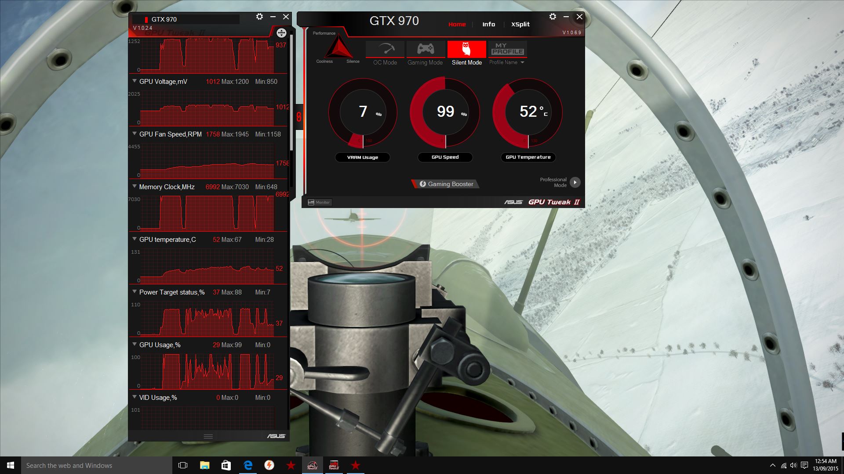Show hidden system tray icons chevron

coord(772,465)
